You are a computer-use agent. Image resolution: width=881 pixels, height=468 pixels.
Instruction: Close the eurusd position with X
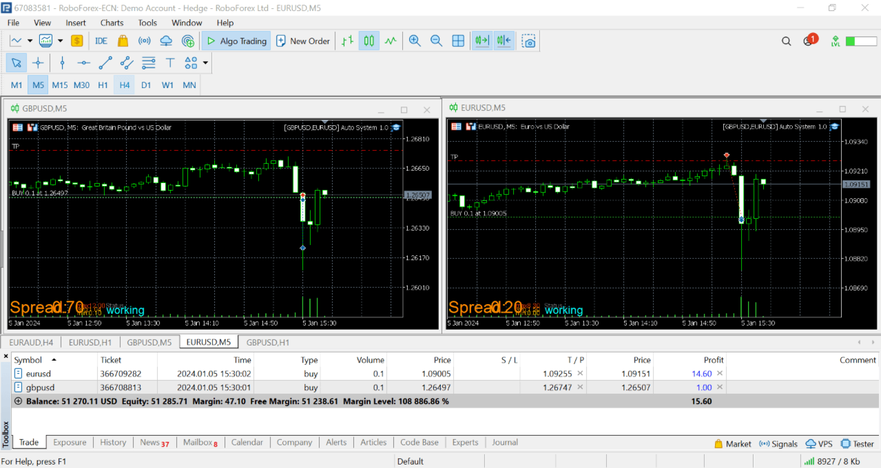point(720,373)
